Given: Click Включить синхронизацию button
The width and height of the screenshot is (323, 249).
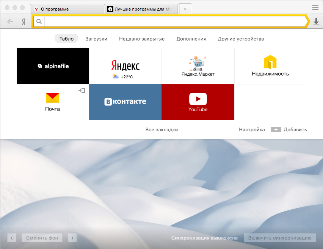Looking at the screenshot, I should coord(280,238).
